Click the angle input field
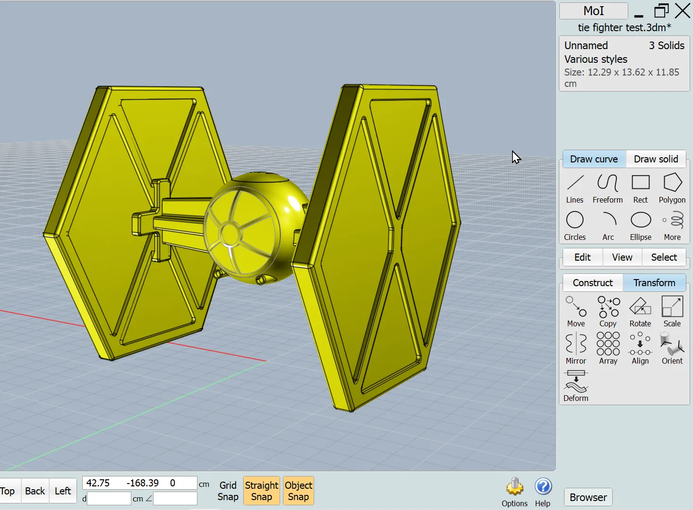Screen dimensions: 693x510 click(175, 498)
